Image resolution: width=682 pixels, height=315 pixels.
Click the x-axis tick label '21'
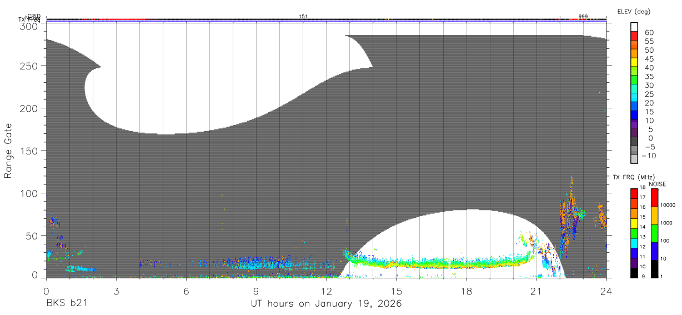(x=536, y=291)
